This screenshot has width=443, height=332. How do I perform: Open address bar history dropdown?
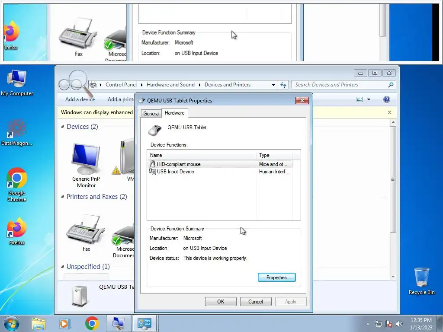coord(273,85)
